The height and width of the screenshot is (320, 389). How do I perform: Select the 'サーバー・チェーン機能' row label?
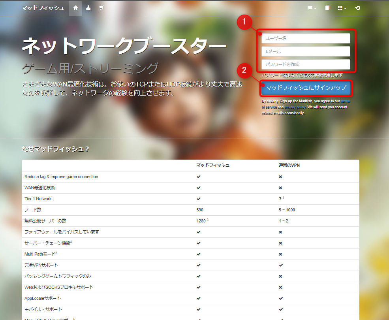click(x=47, y=243)
